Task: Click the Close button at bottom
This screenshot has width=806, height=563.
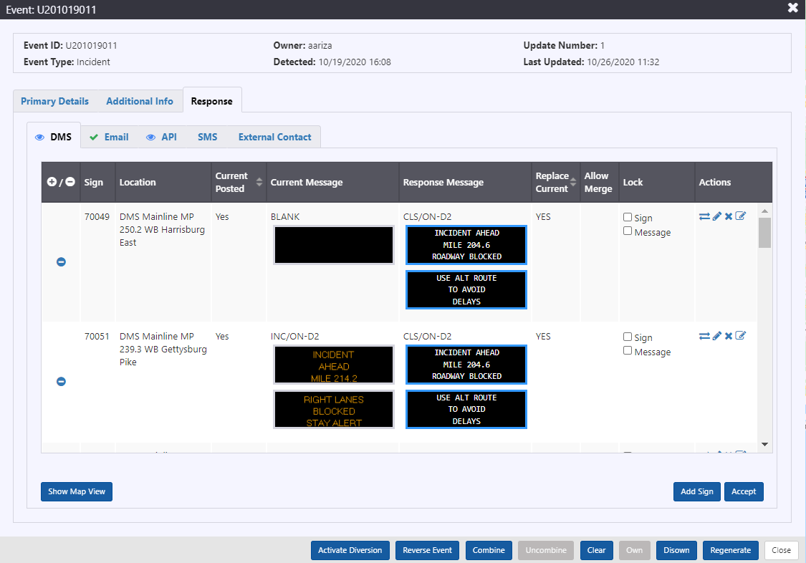Action: coord(782,550)
